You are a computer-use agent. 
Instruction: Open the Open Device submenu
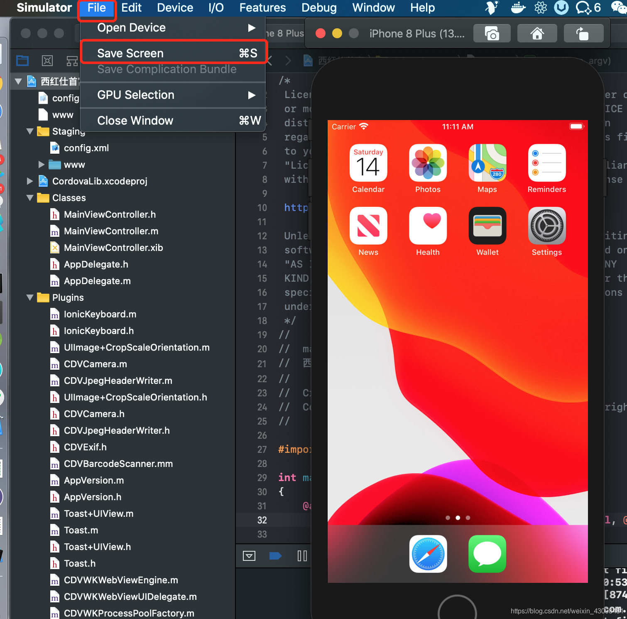click(172, 28)
